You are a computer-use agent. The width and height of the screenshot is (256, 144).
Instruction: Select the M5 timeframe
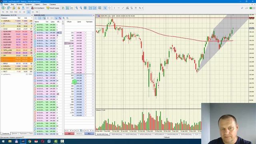[7, 12]
